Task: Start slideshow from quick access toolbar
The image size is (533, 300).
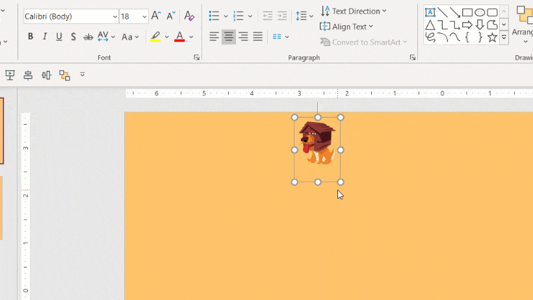Action: click(10, 75)
